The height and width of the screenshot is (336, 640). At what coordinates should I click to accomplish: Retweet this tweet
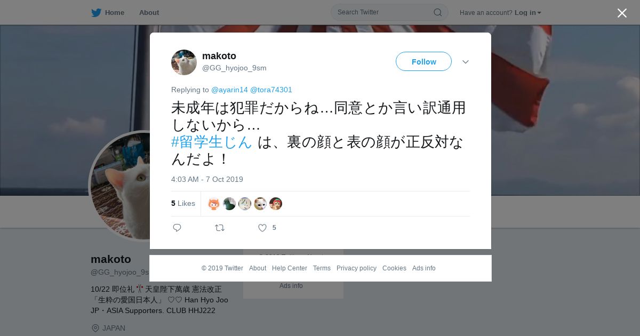pyautogui.click(x=220, y=228)
